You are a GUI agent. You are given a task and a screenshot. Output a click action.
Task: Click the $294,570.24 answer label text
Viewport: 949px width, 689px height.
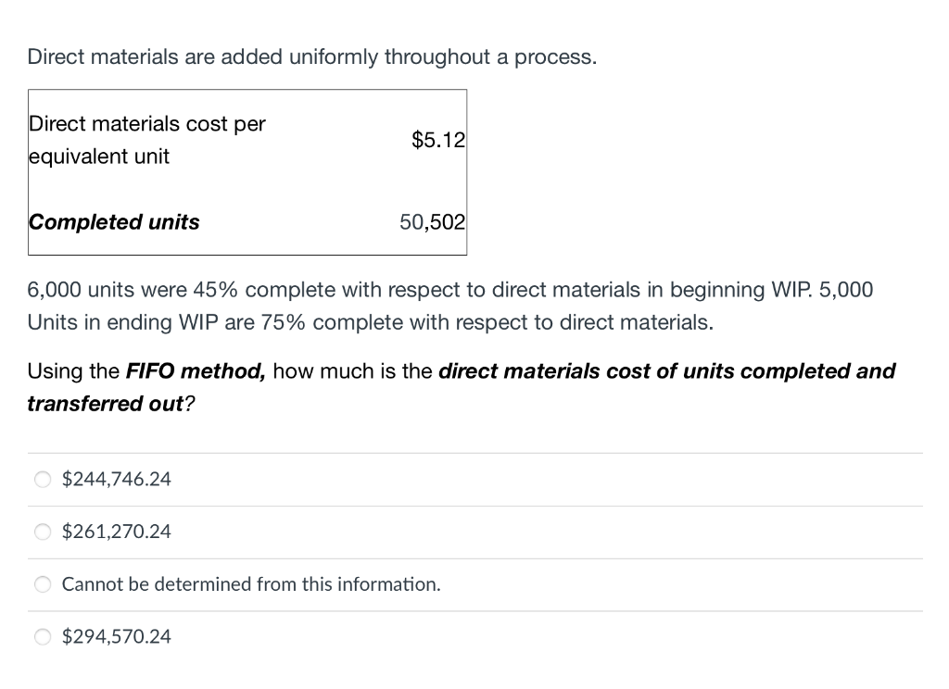116,637
